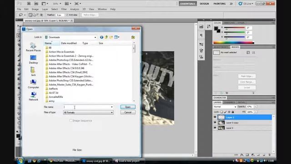Open the Filter menu
This screenshot has height=164, width=291.
pyautogui.click(x=64, y=9)
